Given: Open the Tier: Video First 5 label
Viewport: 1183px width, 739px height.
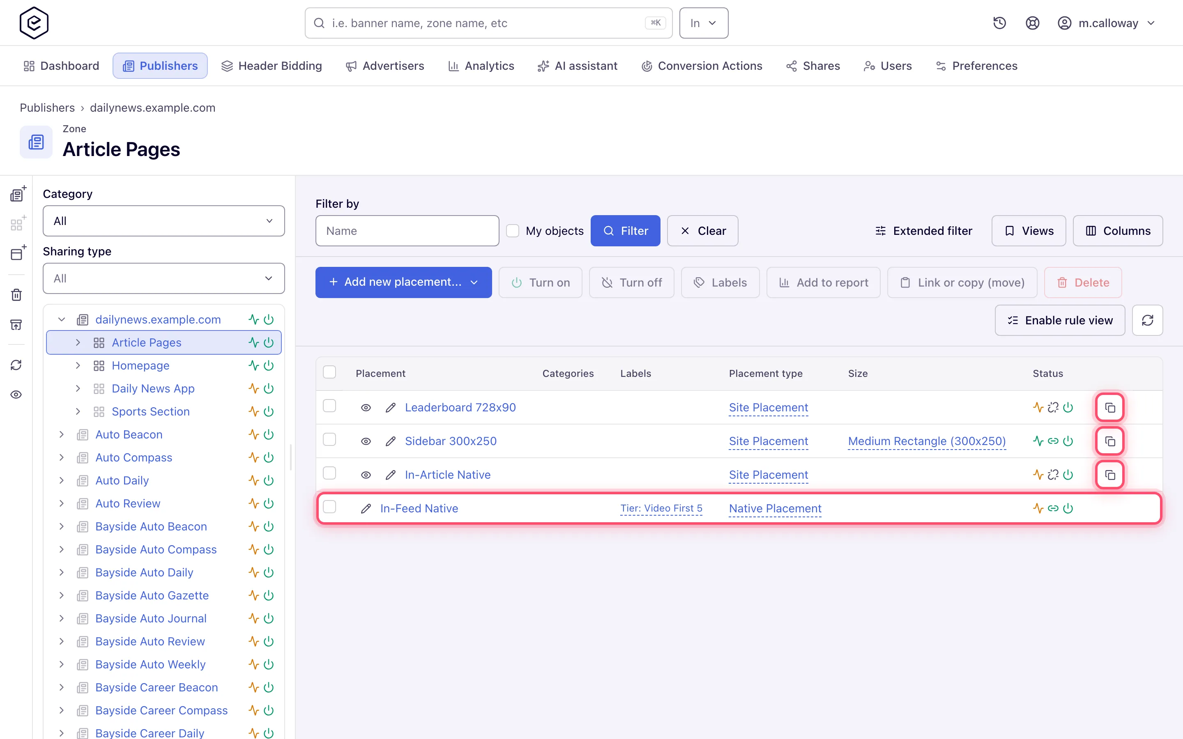Looking at the screenshot, I should click(661, 508).
